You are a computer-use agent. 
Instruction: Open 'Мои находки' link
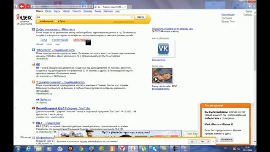point(228,14)
